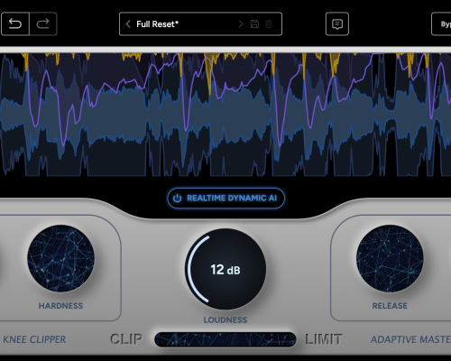Viewport: 451px width, 361px height.
Task: Click the LIMIT label
Action: [x=324, y=339]
